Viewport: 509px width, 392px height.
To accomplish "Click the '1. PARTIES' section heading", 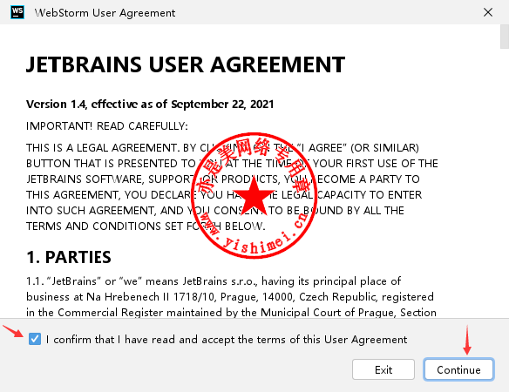I will 69,257.
